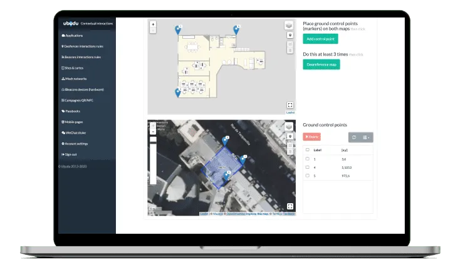Open the OpenStreetMap attribution link
The height and width of the screenshot is (275, 453).
(x=236, y=214)
